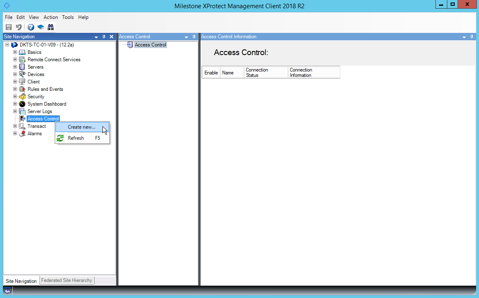Expand the Transact node

click(x=15, y=126)
